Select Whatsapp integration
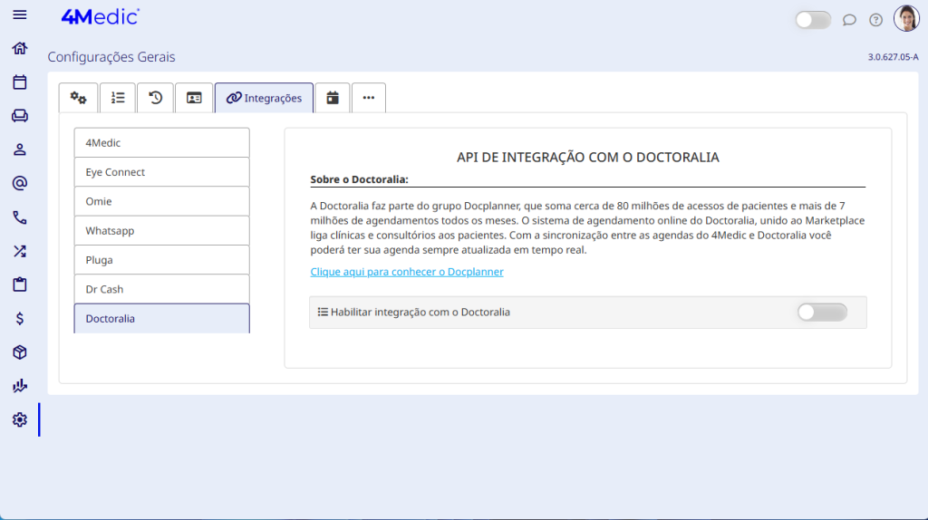Viewport: 928px width, 520px height. (161, 231)
